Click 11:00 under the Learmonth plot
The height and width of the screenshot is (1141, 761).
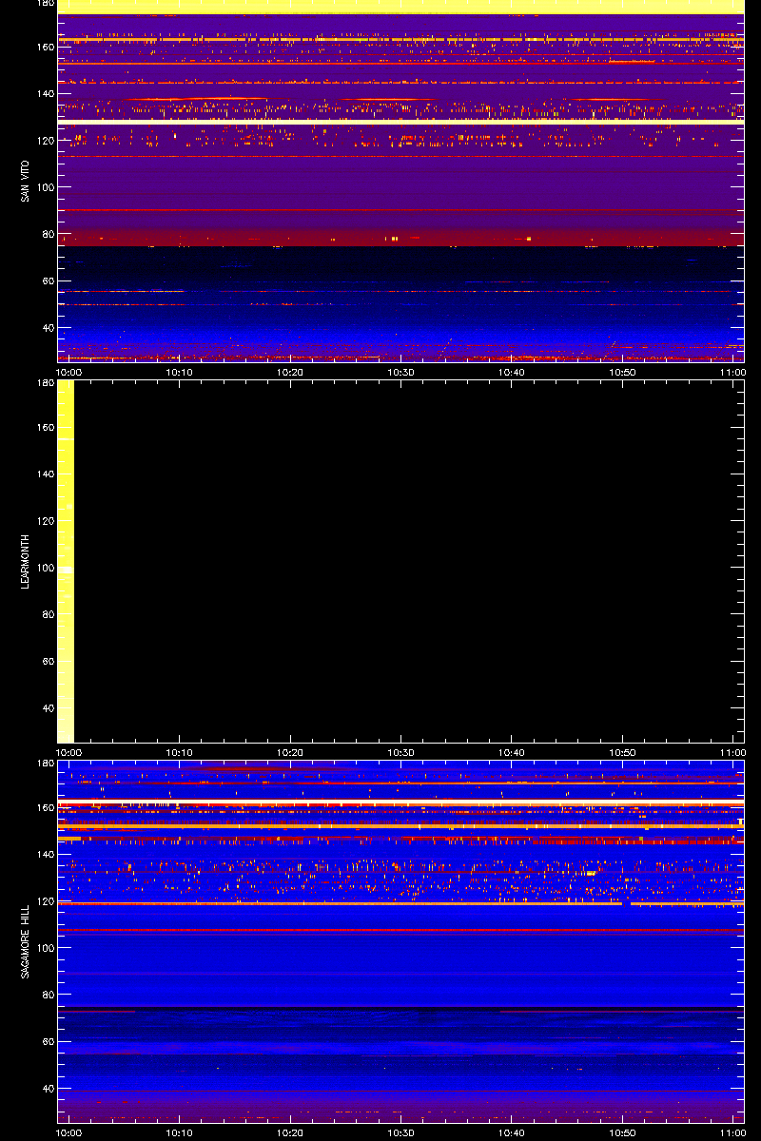point(732,753)
